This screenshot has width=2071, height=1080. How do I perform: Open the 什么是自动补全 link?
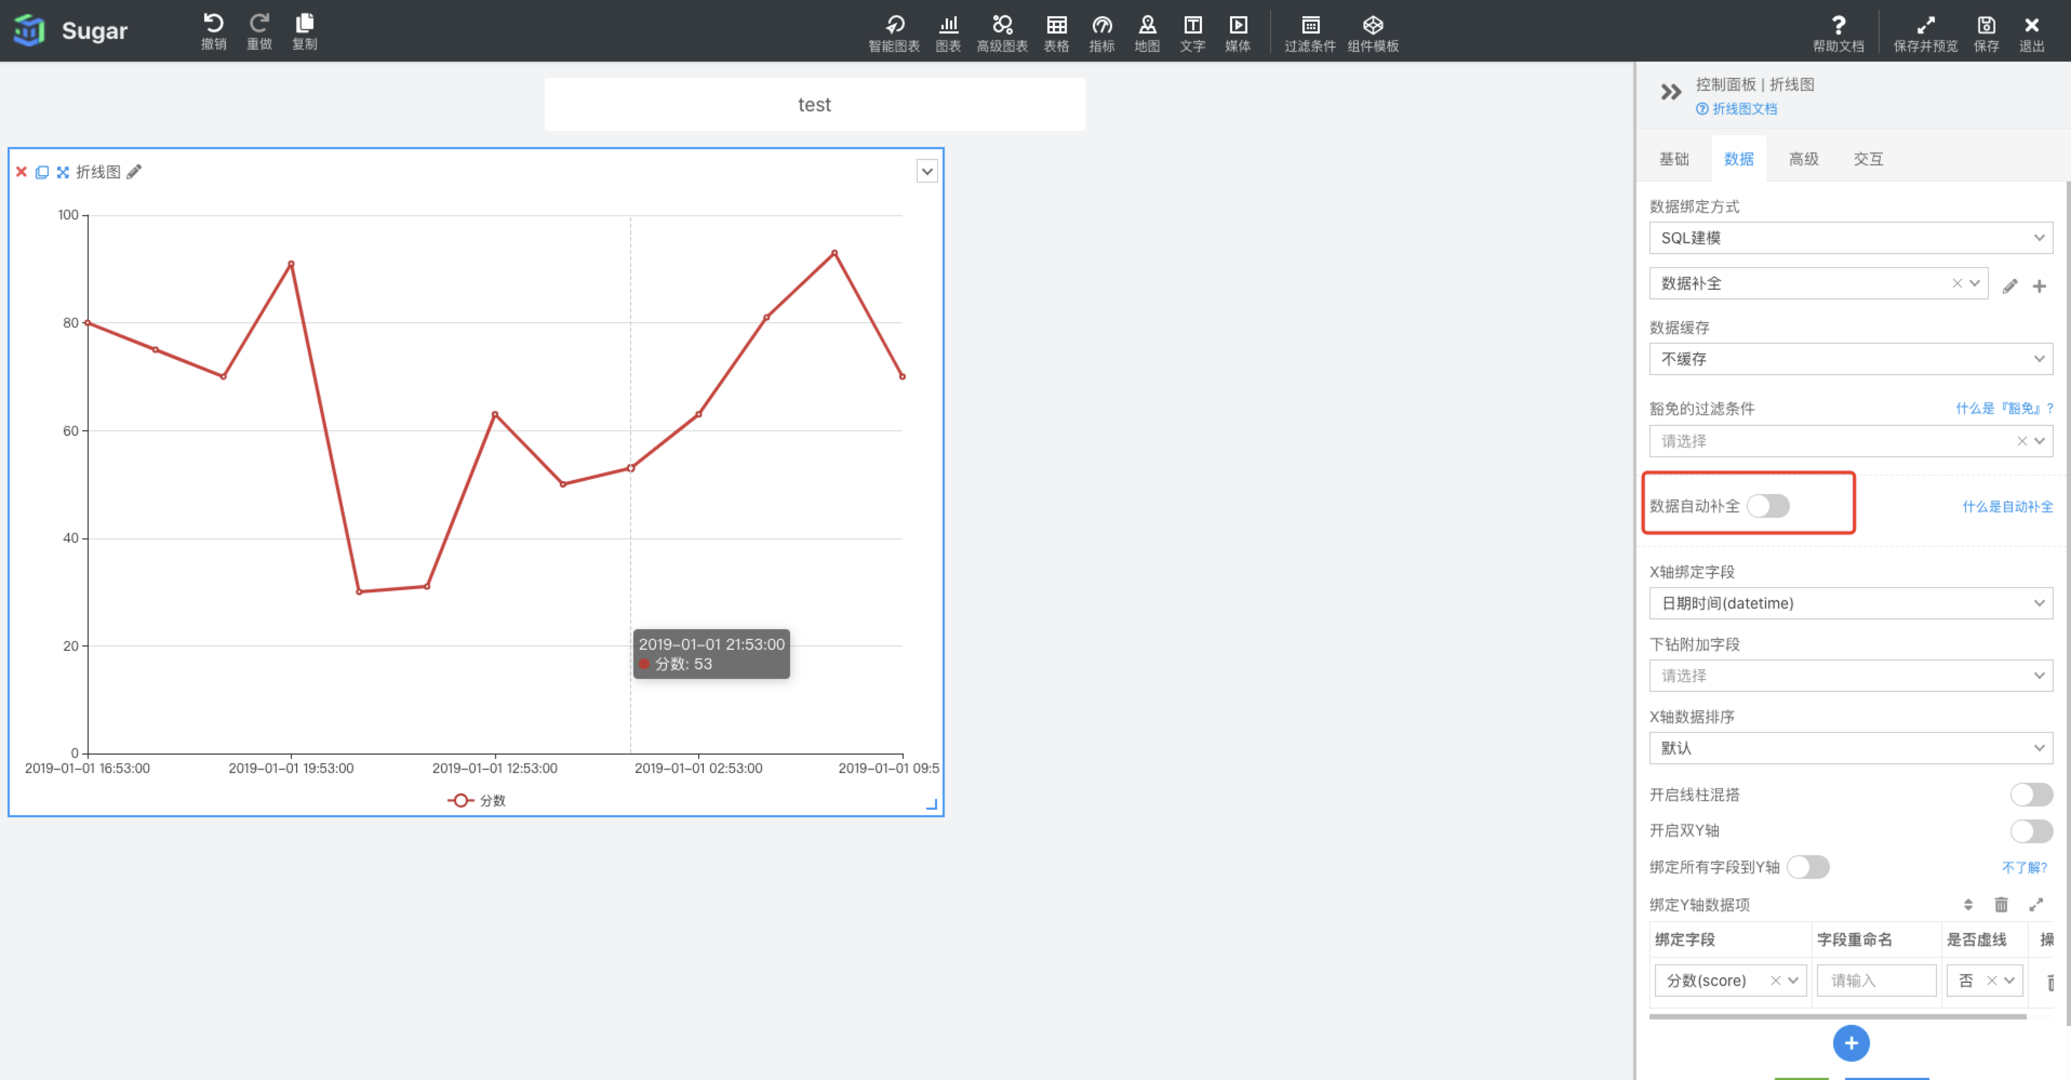coord(2007,506)
